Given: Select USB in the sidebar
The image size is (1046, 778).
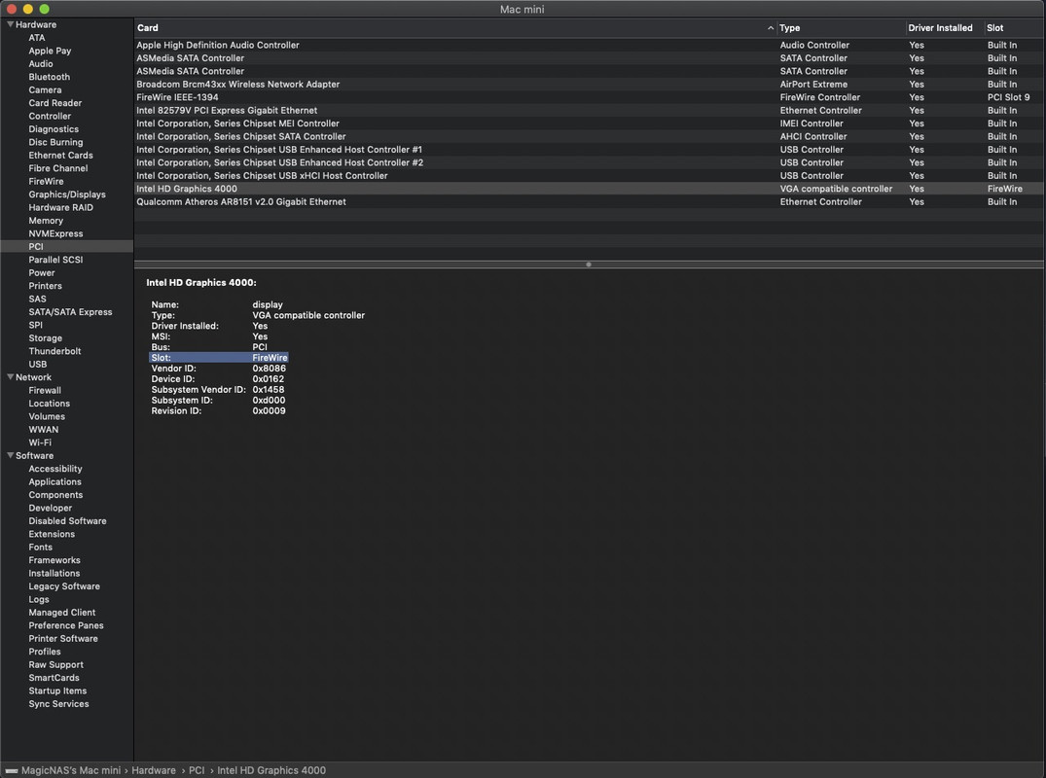Looking at the screenshot, I should tap(37, 365).
